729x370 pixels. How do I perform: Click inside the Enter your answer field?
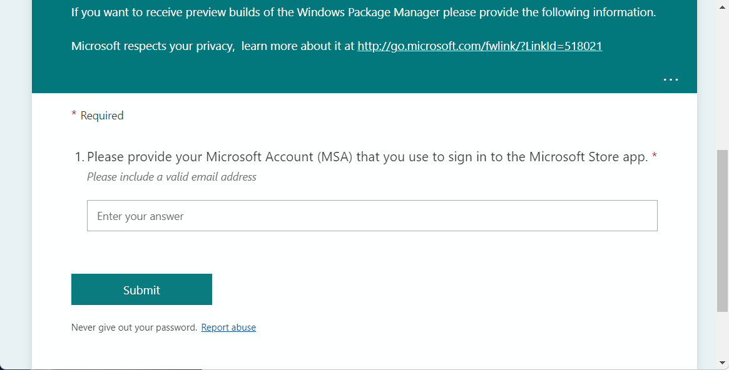click(372, 215)
